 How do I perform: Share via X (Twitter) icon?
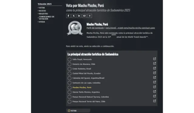coord(74,16)
